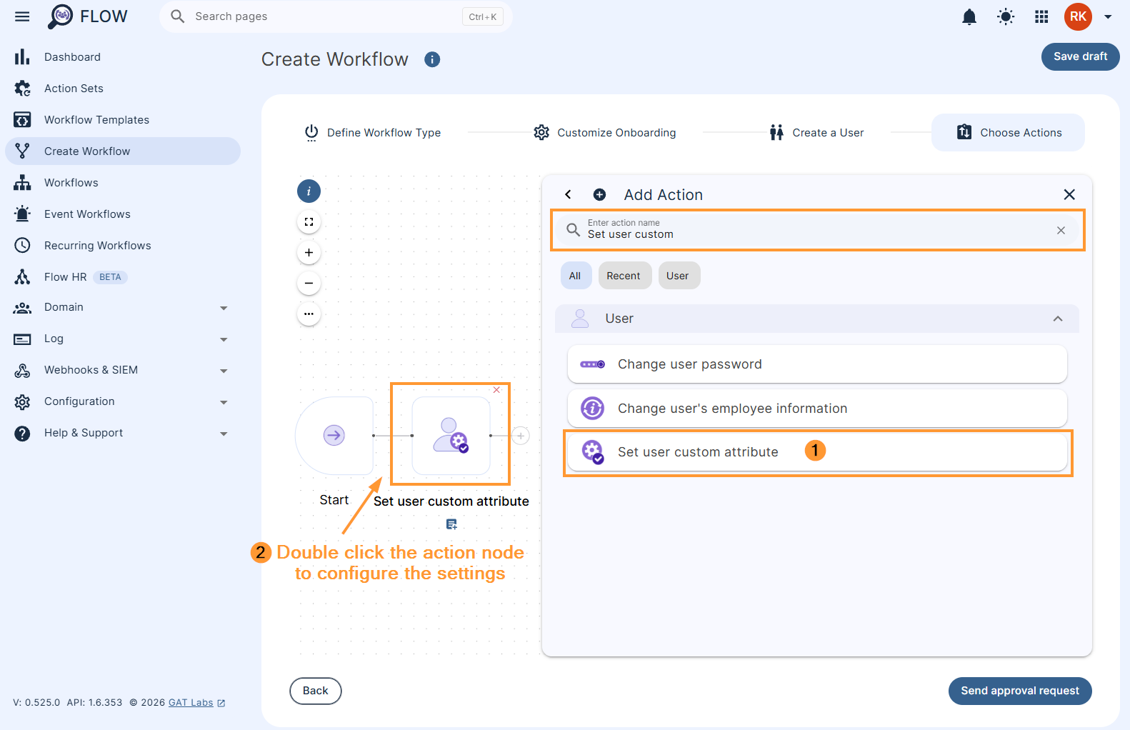Screen dimensions: 1130x730
Task: Go to Customize Onboarding step
Action: tap(604, 133)
